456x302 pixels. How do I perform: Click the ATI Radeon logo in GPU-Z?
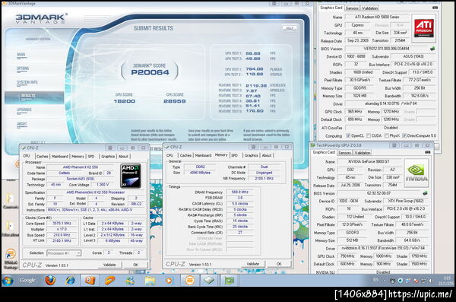pos(424,28)
